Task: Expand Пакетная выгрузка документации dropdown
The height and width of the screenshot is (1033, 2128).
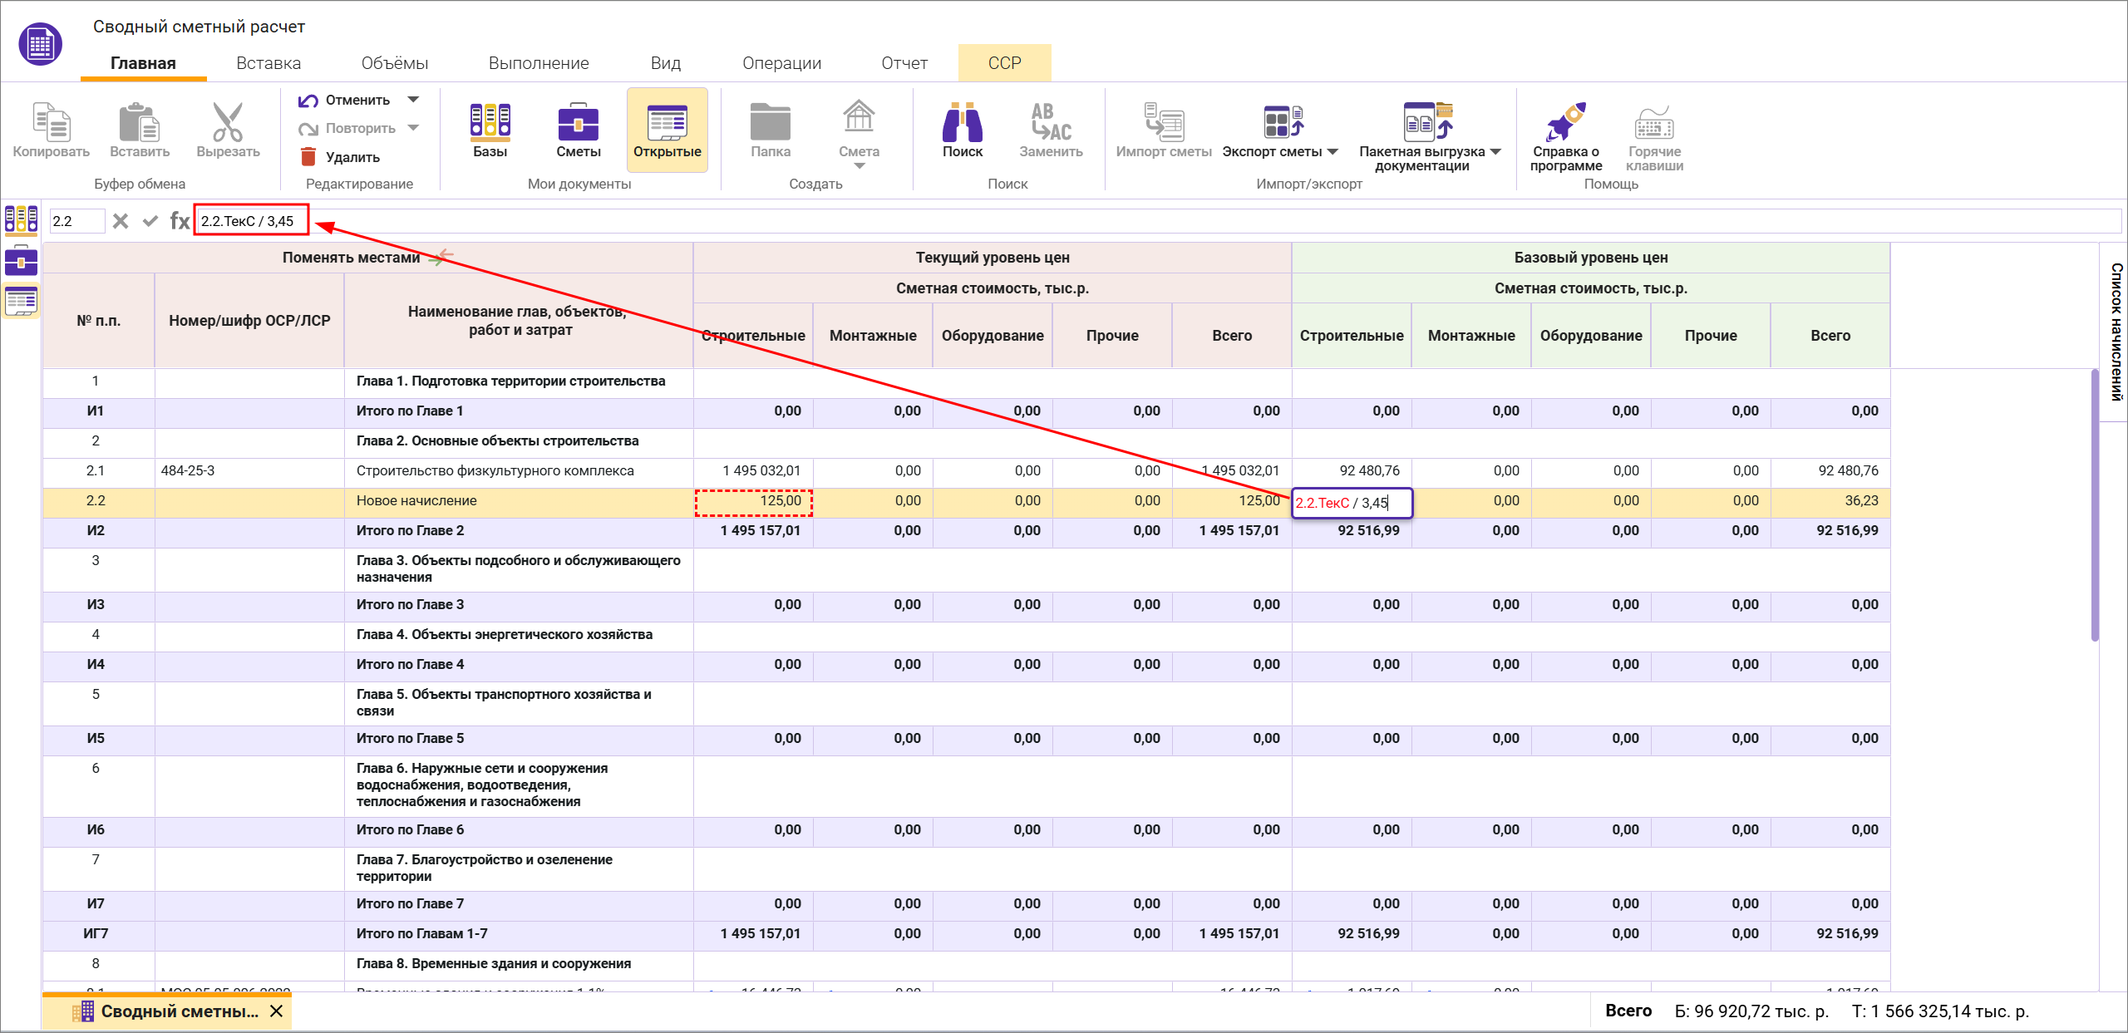Action: [x=1496, y=152]
